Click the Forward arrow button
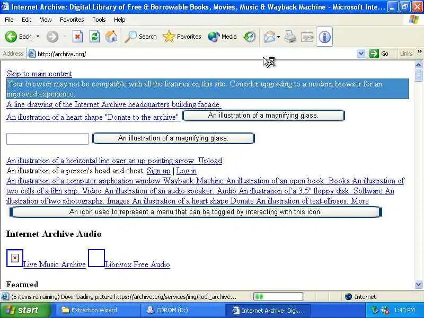This screenshot has height=318, width=424. pyautogui.click(x=52, y=37)
